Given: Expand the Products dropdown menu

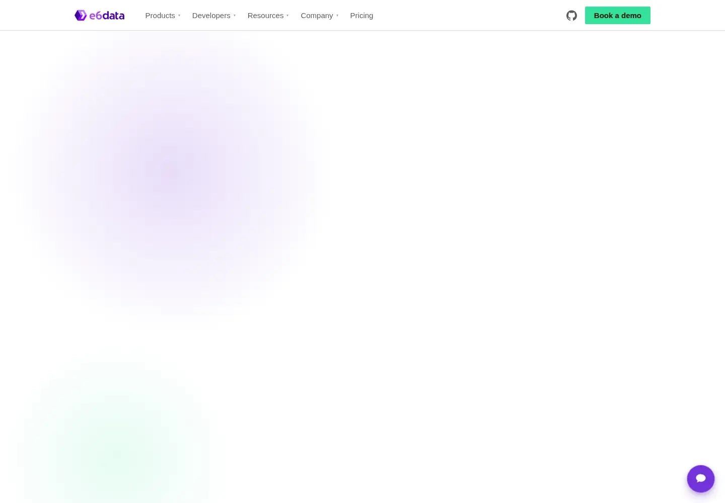Looking at the screenshot, I should 163,16.
